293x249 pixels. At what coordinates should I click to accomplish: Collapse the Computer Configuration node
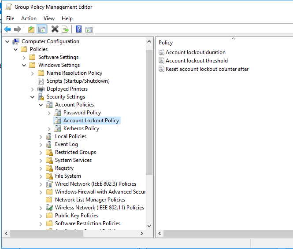pos(7,41)
